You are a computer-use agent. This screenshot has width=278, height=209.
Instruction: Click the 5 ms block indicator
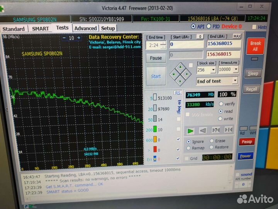[x=155, y=97]
